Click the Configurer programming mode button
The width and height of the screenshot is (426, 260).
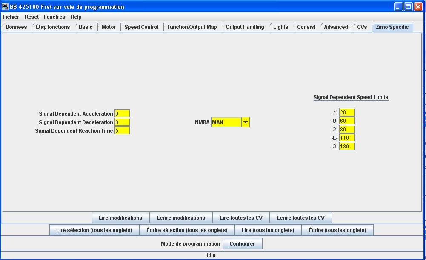(x=242, y=243)
